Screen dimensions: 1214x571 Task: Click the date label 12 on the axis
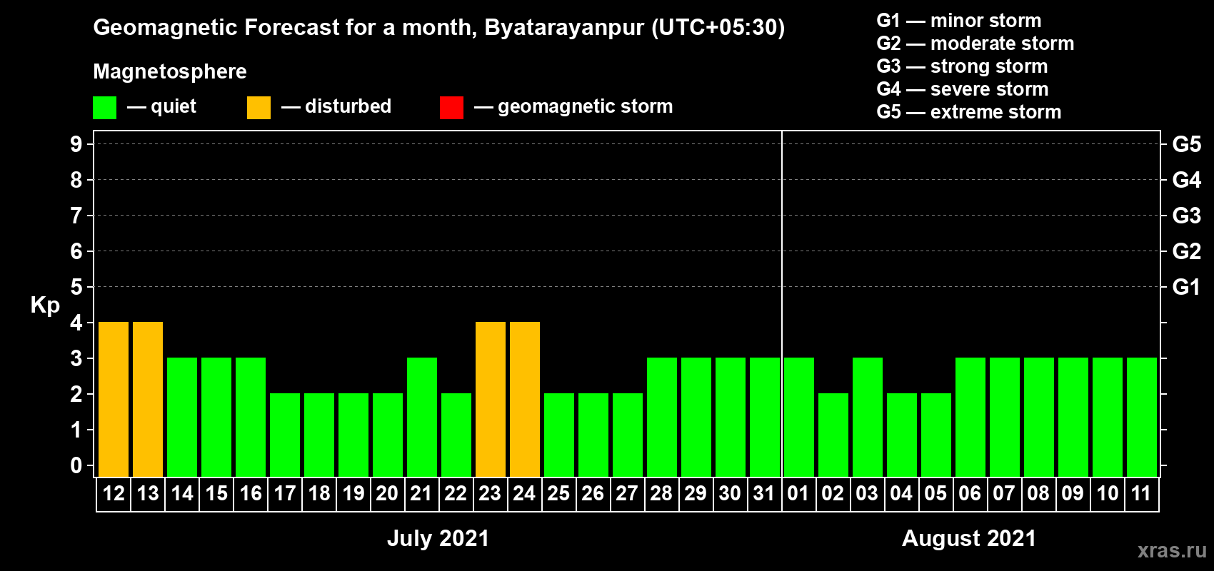click(114, 494)
